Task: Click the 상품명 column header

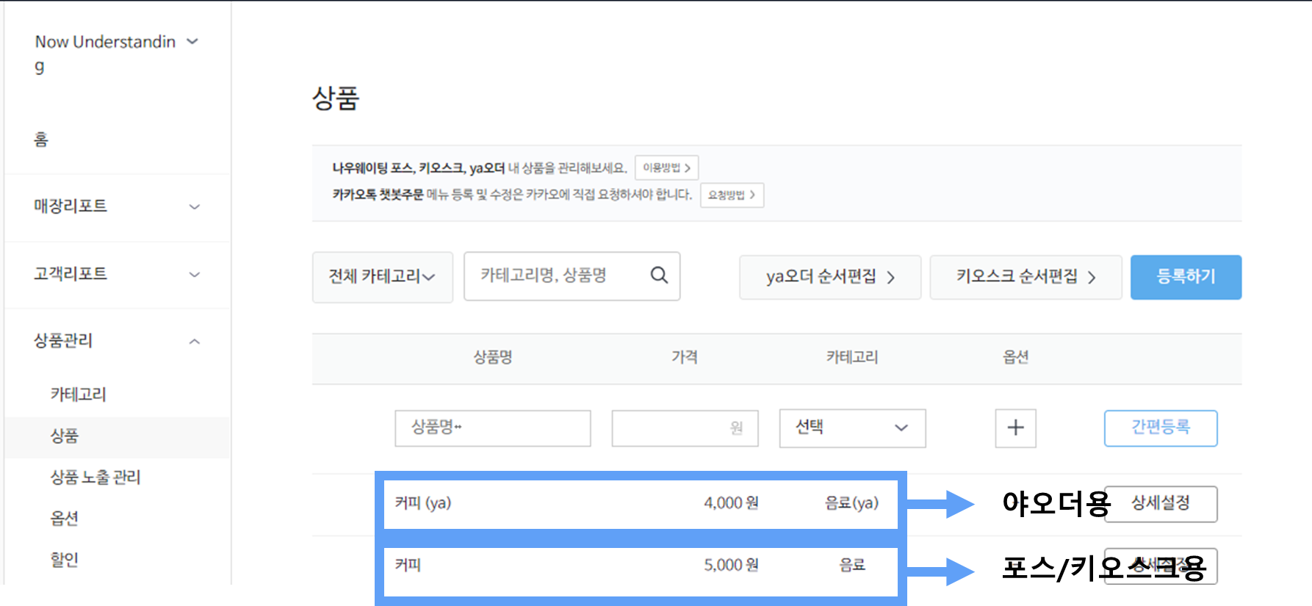Action: pyautogui.click(x=493, y=358)
